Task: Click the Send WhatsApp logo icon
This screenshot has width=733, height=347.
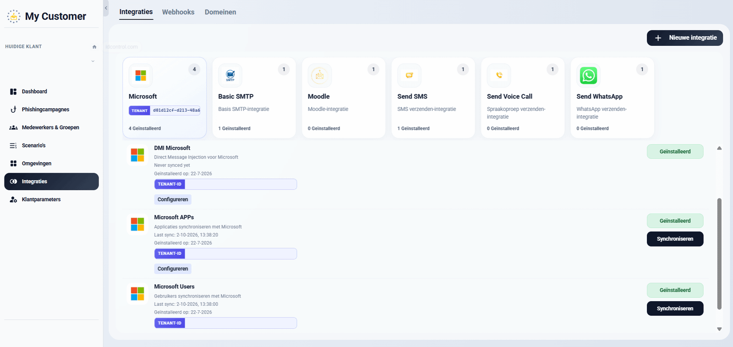Action: click(x=588, y=75)
